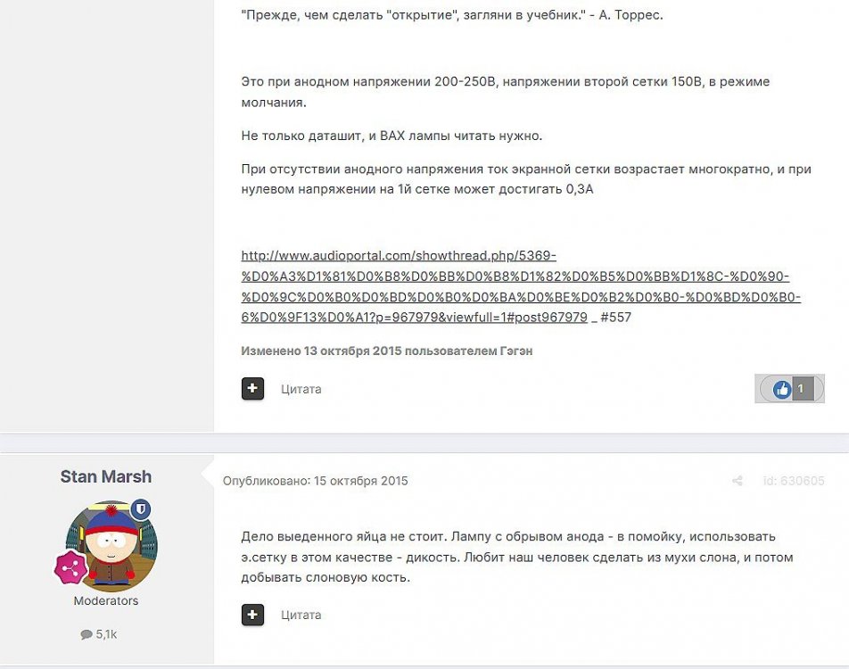This screenshot has height=669, width=849.
Task: Click the edit note by Гэгэн
Action: click(x=387, y=351)
